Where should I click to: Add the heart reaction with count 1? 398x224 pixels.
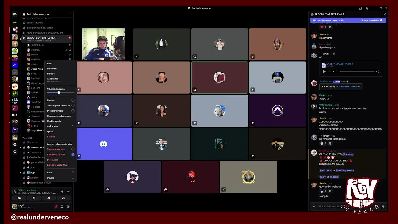[323, 27]
